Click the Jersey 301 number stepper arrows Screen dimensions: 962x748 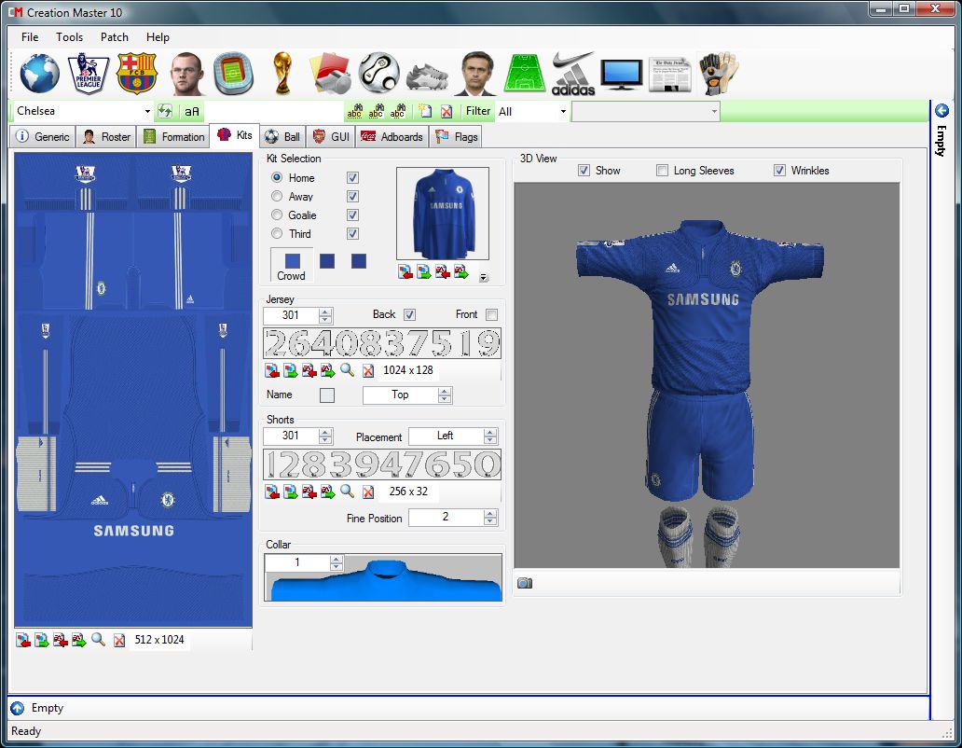pos(325,315)
